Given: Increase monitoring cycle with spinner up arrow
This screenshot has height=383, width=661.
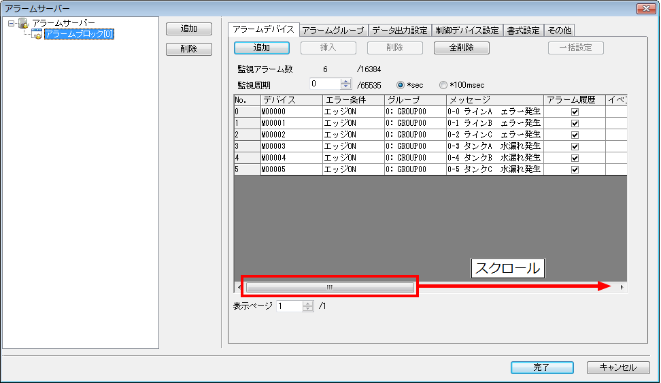Looking at the screenshot, I should tap(346, 82).
